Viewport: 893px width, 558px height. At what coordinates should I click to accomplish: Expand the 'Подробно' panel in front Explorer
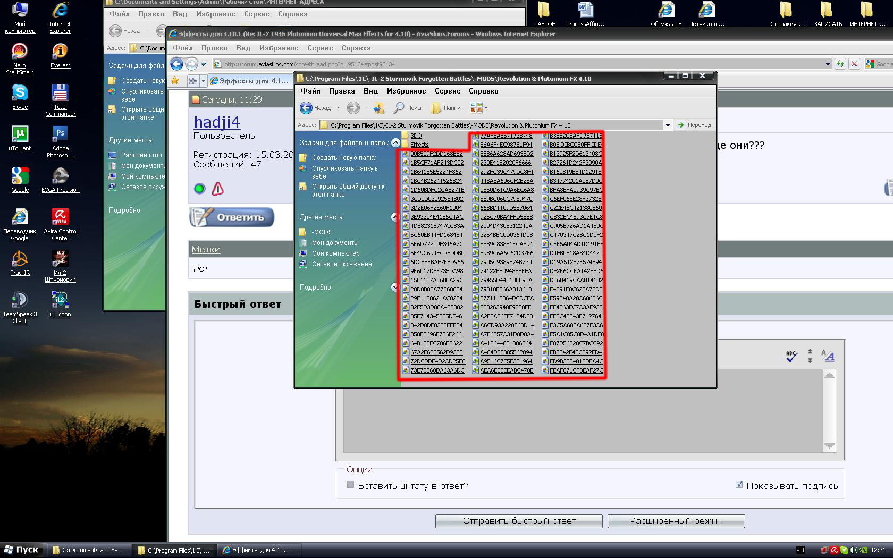click(395, 287)
